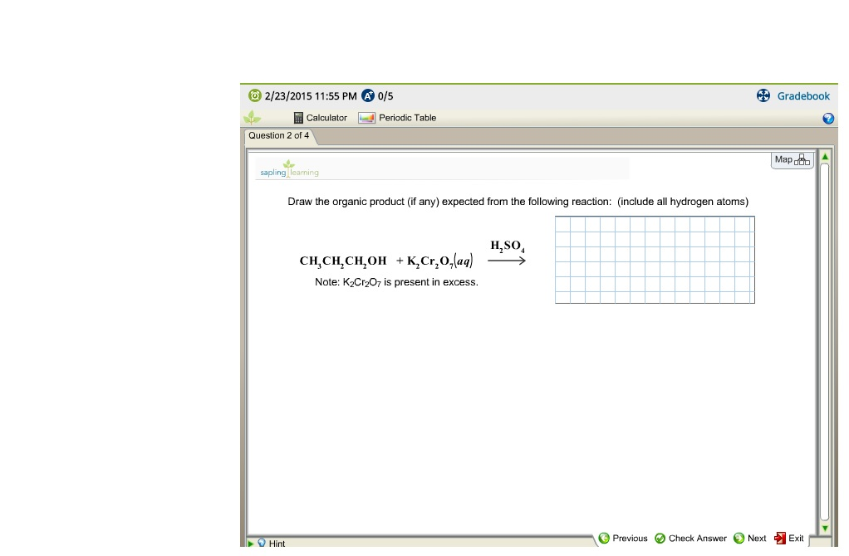The image size is (849, 556).
Task: Click the due date 2/23/2015 11:55 PM
Action: pyautogui.click(x=311, y=96)
